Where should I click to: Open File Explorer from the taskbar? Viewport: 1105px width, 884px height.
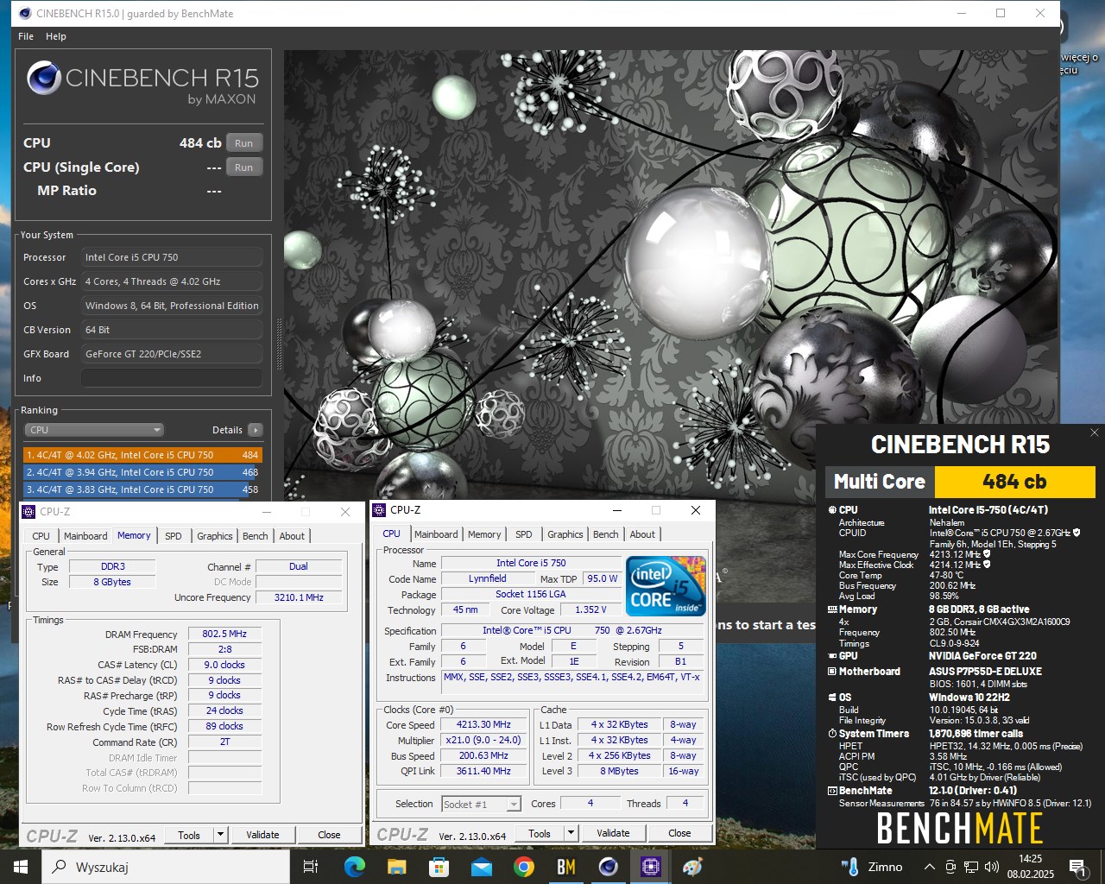pos(396,867)
